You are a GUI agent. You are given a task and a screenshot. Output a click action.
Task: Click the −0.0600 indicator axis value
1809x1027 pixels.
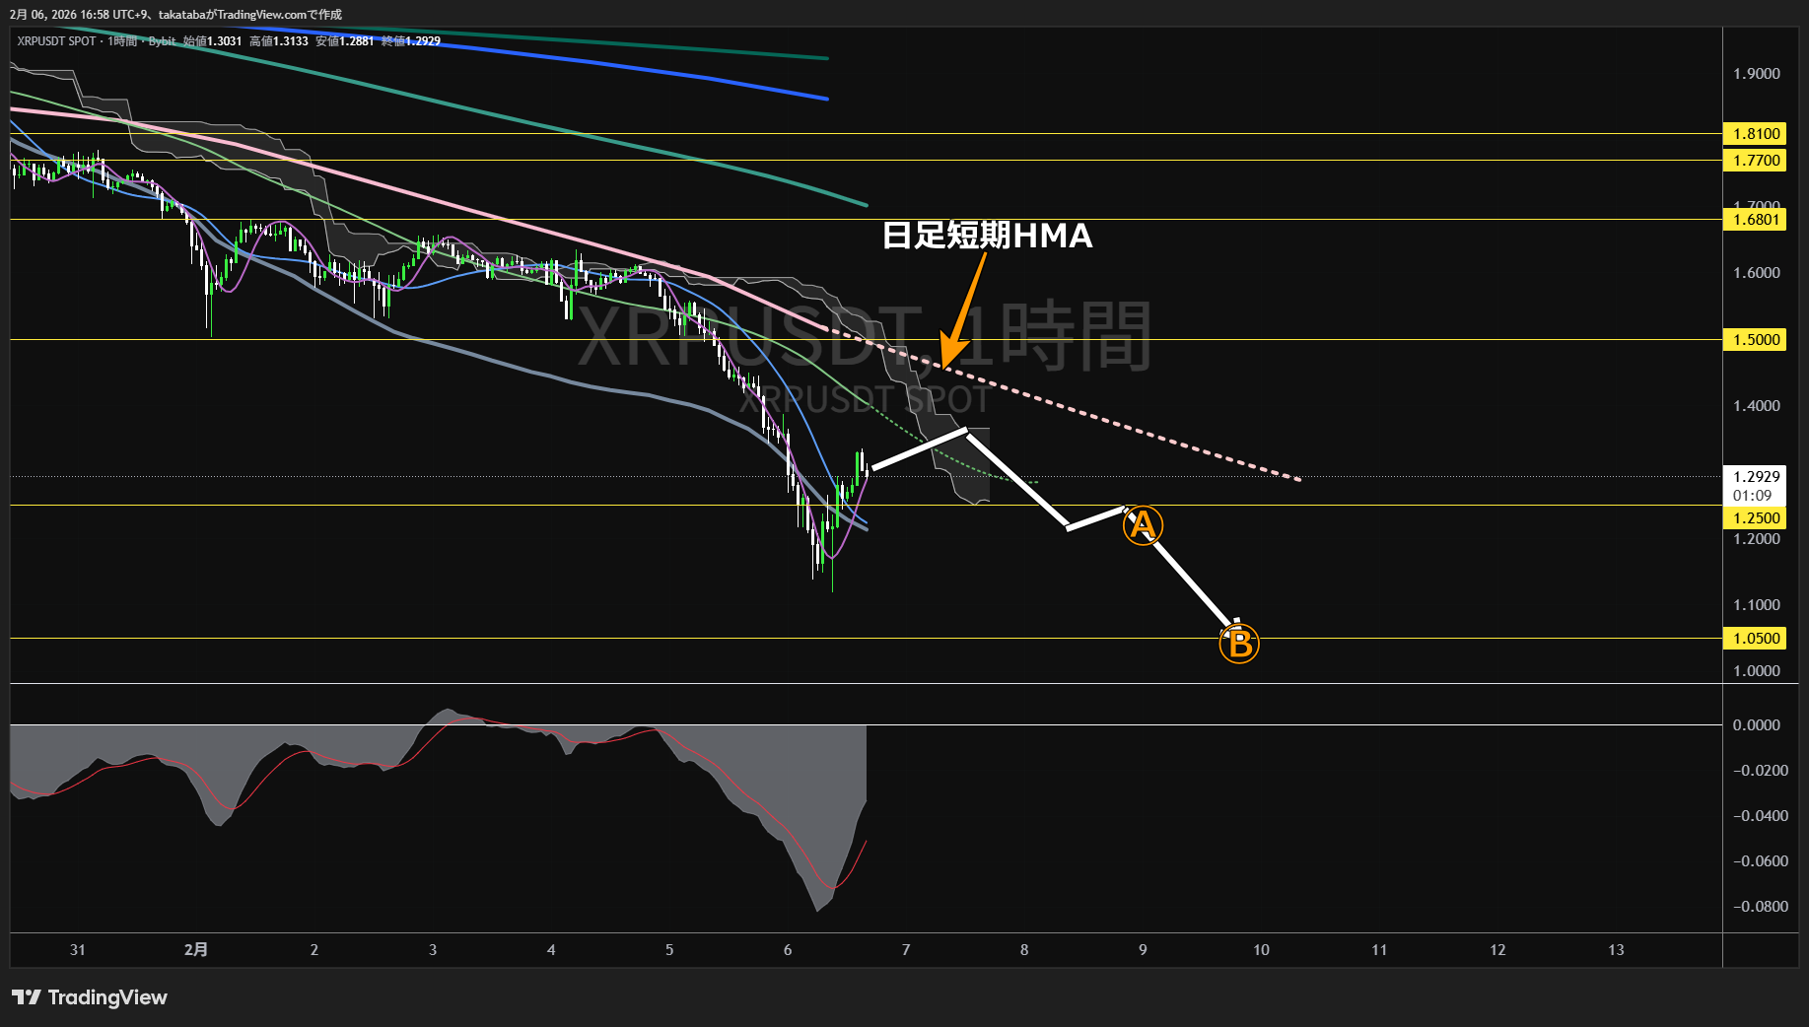tap(1760, 861)
